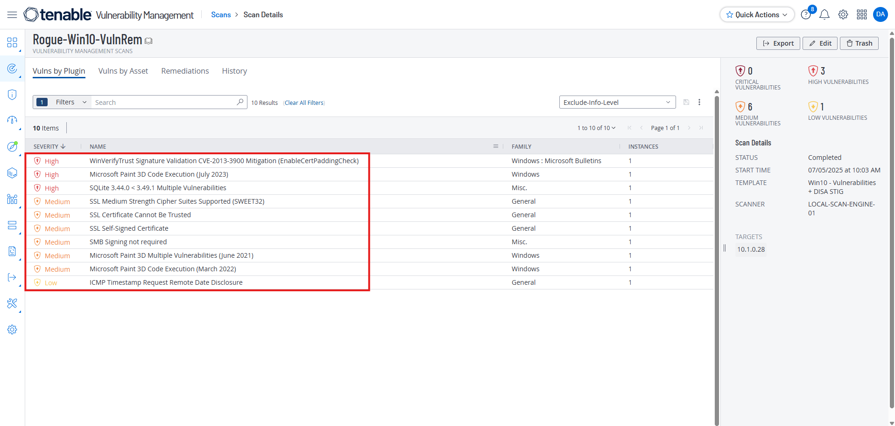
Task: Click the search magnifier icon
Action: 240,102
